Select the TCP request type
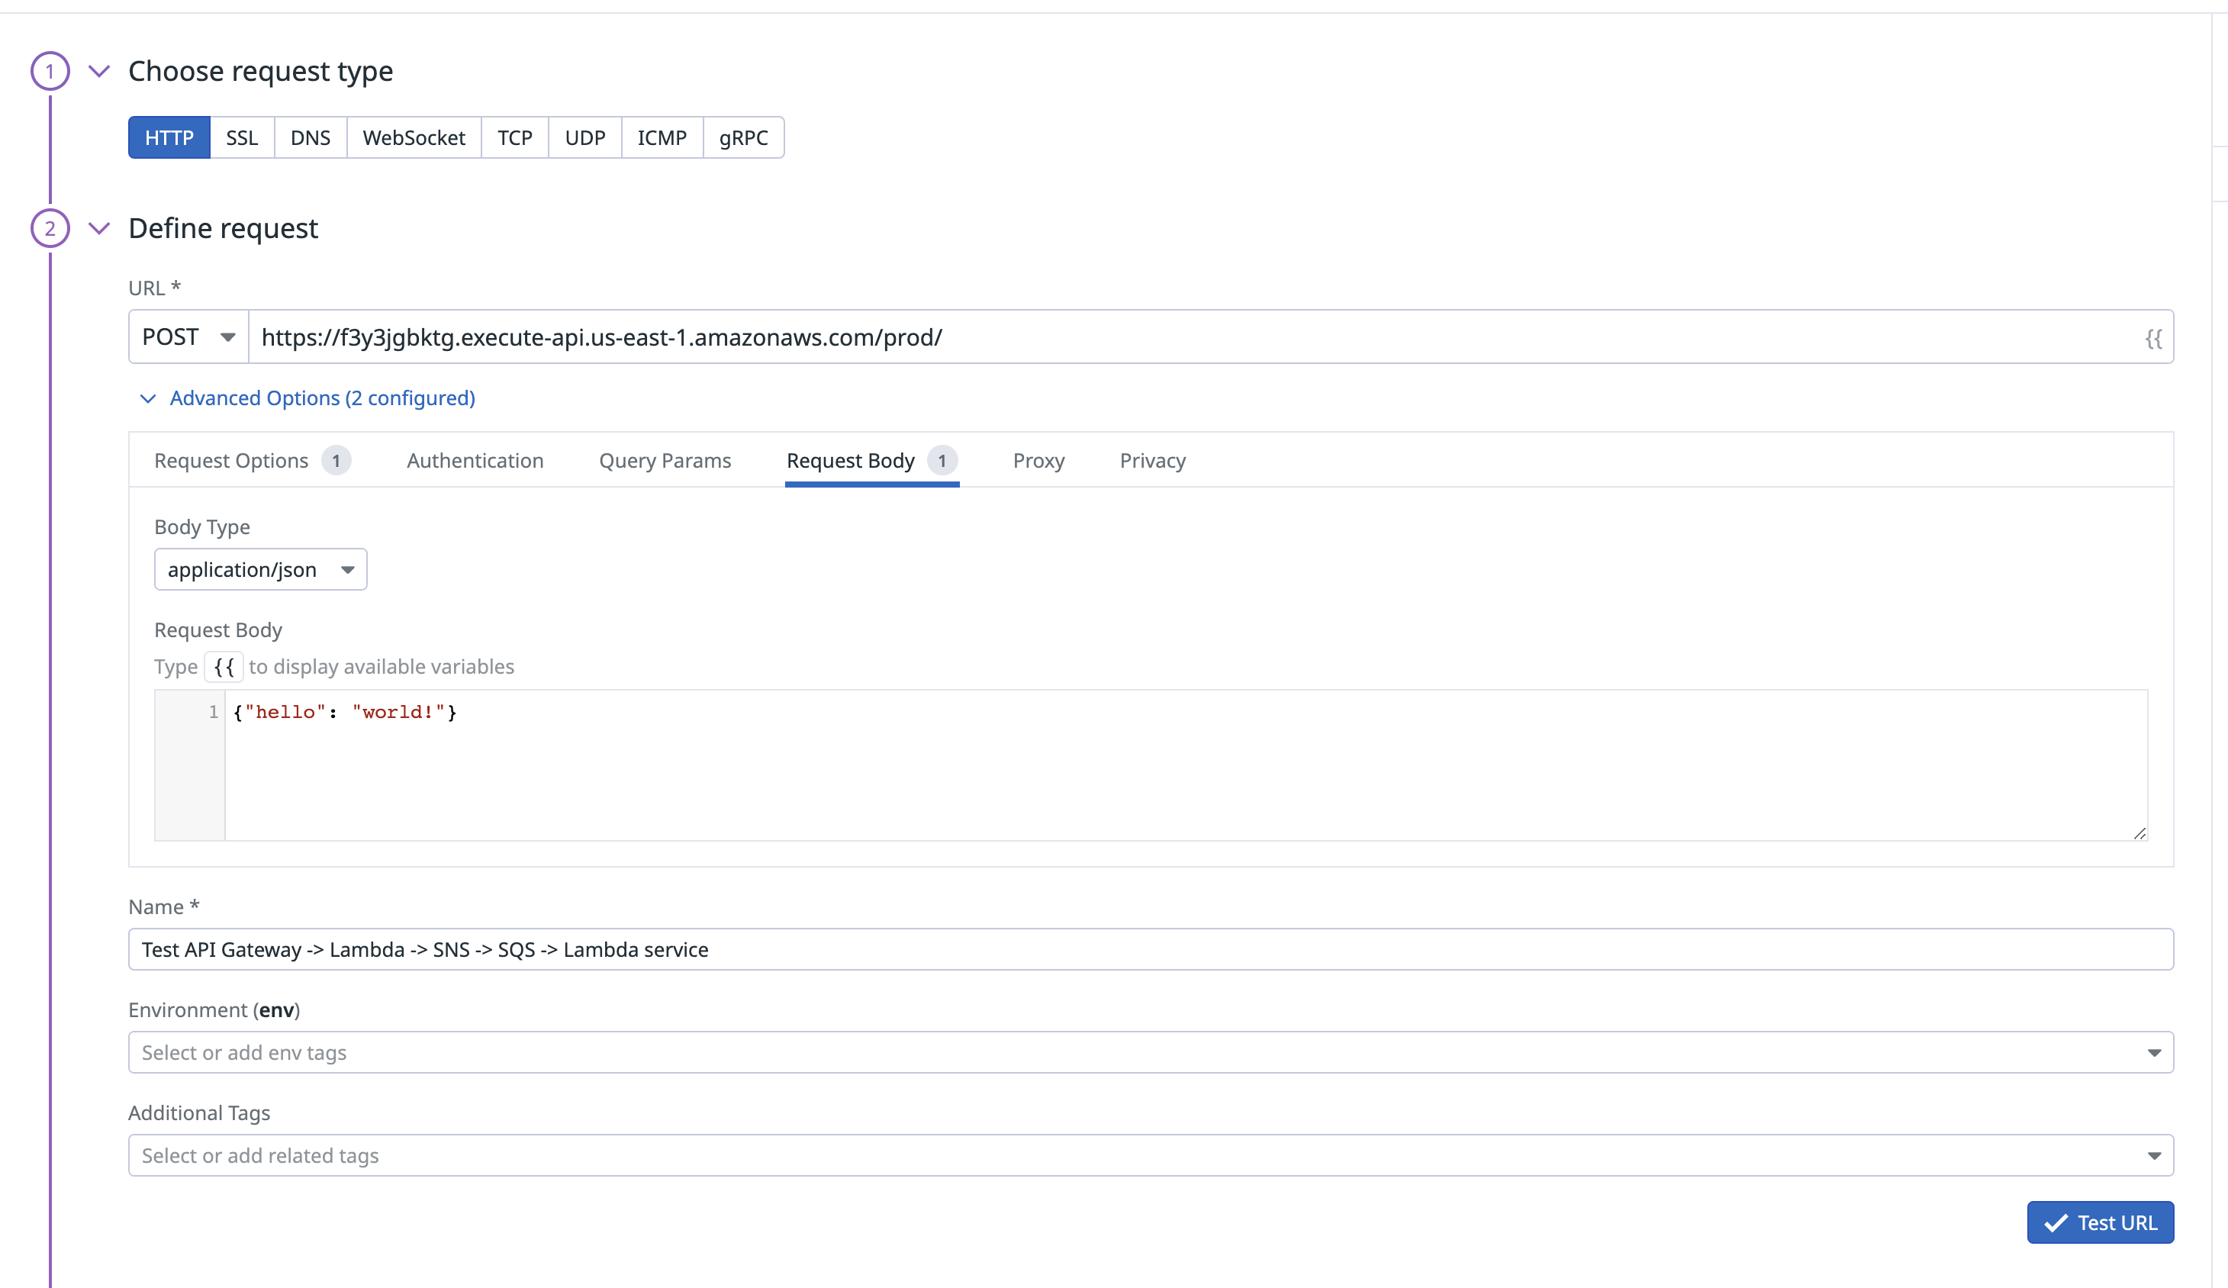The height and width of the screenshot is (1288, 2228). (514, 138)
